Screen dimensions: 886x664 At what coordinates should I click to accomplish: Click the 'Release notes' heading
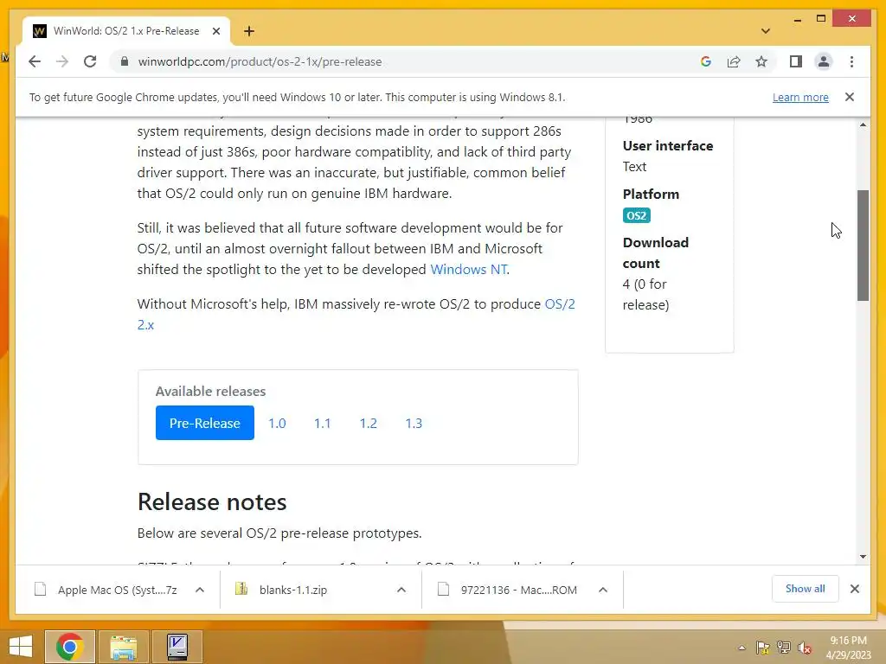tap(212, 502)
